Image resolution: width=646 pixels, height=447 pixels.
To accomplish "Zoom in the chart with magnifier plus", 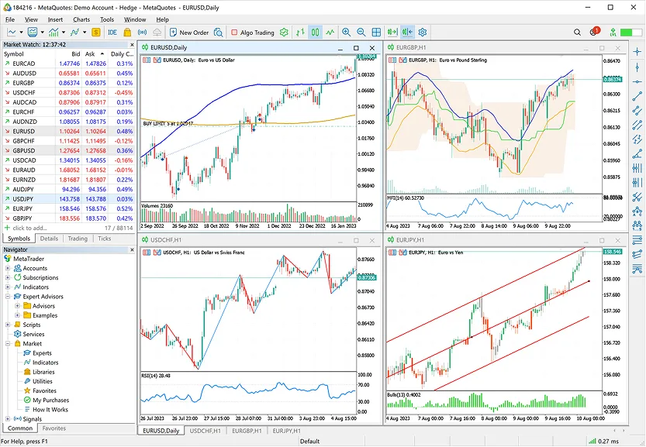I will pyautogui.click(x=346, y=32).
